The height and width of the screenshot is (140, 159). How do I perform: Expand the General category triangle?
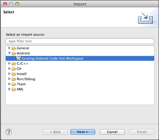tap(9, 48)
